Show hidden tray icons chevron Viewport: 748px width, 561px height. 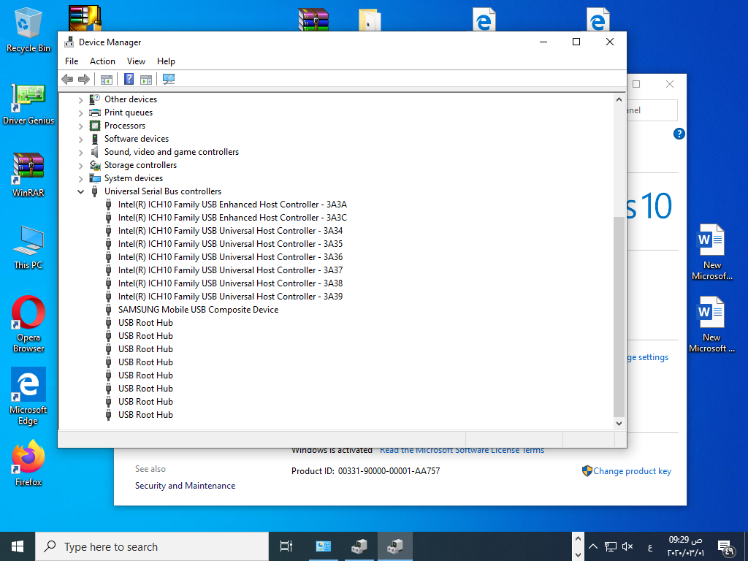click(593, 546)
